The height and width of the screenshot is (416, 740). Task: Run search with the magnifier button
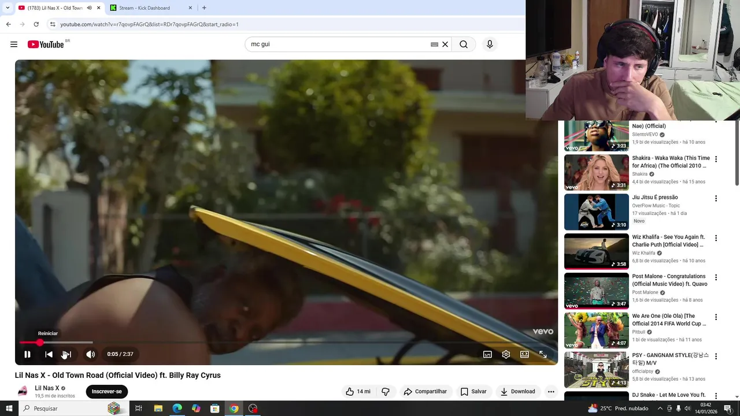(x=464, y=44)
